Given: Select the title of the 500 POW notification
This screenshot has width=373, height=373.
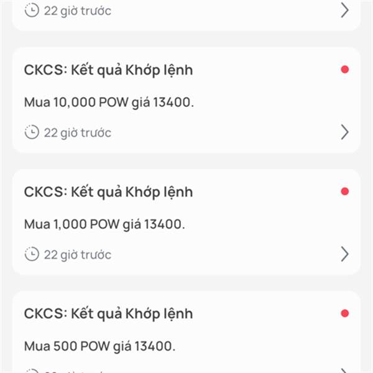Looking at the screenshot, I should (x=108, y=314).
